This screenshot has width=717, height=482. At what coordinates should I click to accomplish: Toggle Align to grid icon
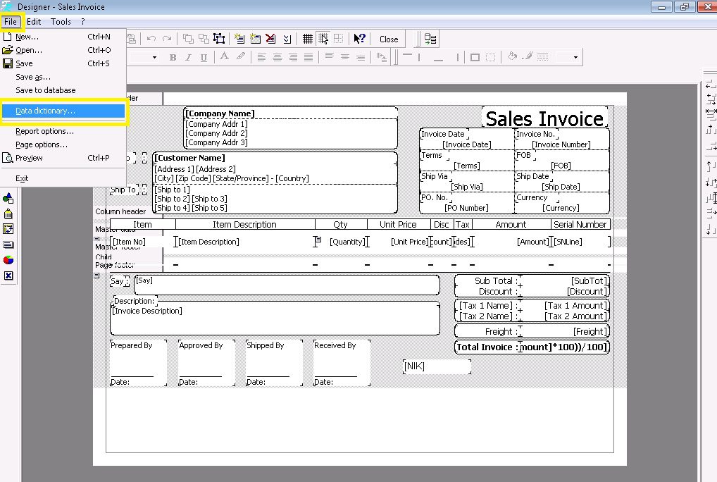(x=323, y=39)
